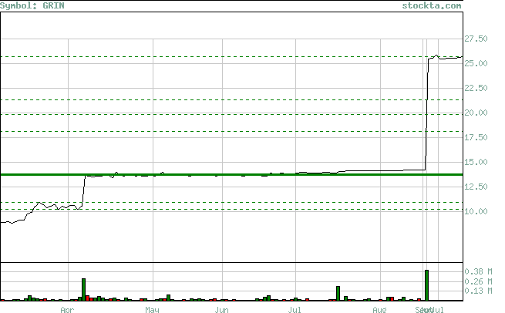505x313 pixels.
Task: Click the 10.00 price axis label
Action: (476, 211)
